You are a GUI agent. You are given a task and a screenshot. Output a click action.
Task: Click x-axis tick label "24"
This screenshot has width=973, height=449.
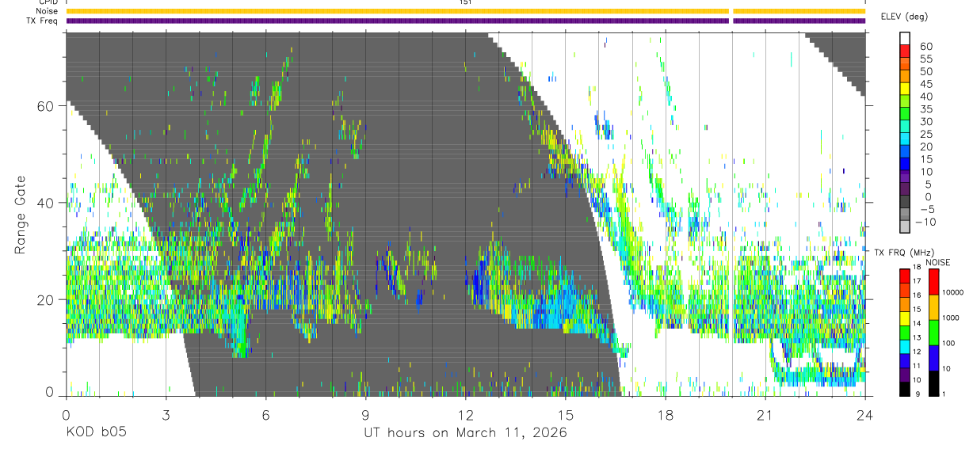(x=865, y=415)
